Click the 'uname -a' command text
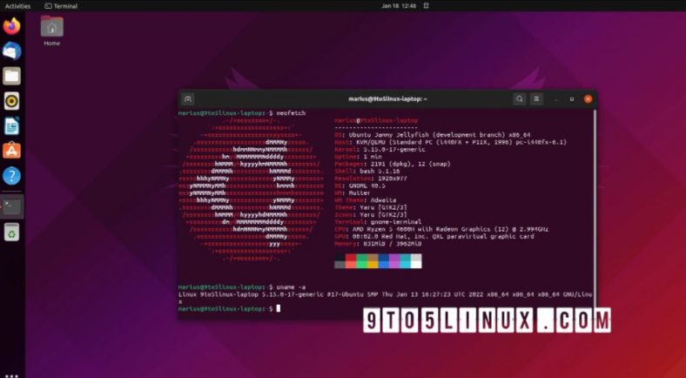This screenshot has height=378, width=686. point(291,287)
